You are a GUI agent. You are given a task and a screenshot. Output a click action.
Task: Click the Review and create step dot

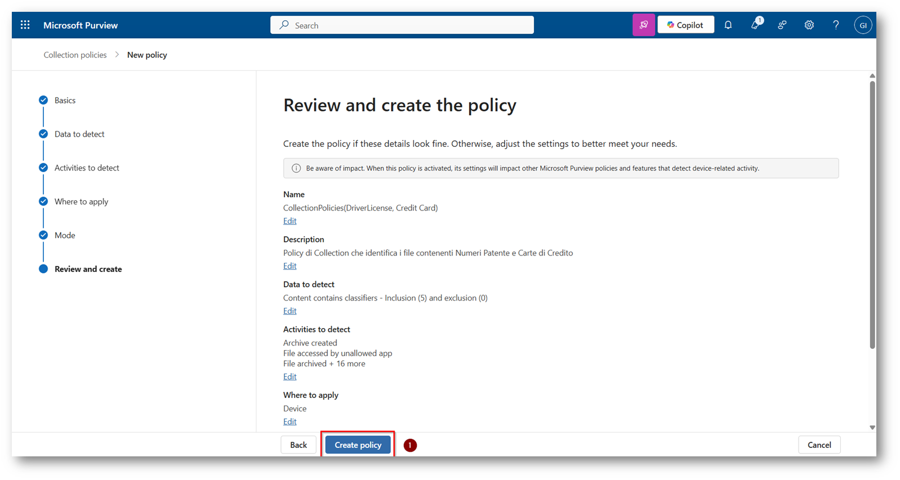coord(43,269)
